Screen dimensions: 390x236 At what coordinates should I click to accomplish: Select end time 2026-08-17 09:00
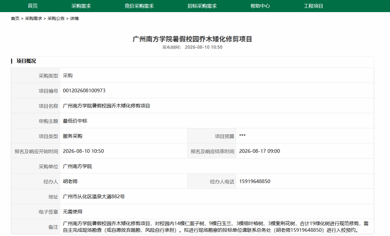[259, 151]
